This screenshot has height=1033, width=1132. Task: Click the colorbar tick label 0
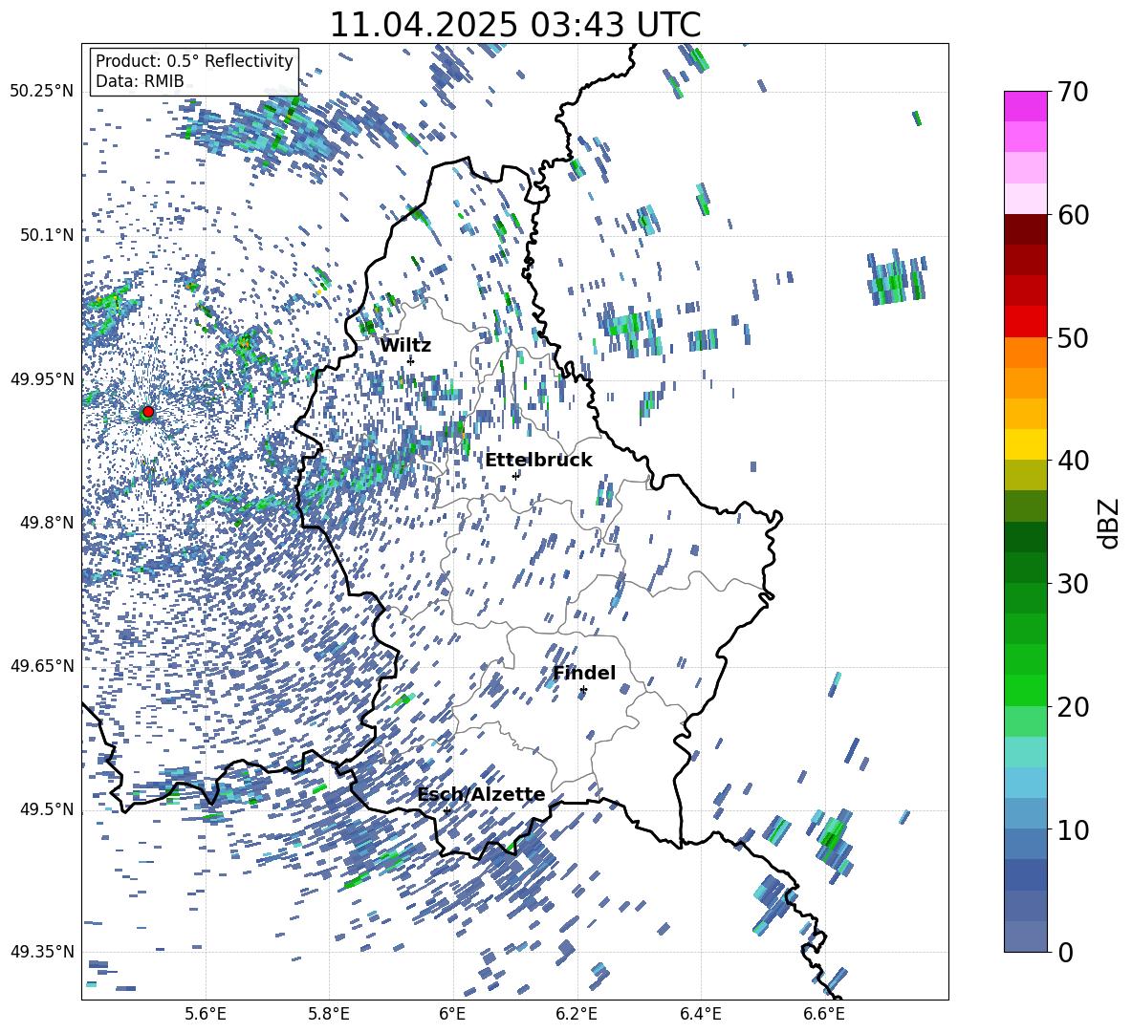(x=1065, y=952)
